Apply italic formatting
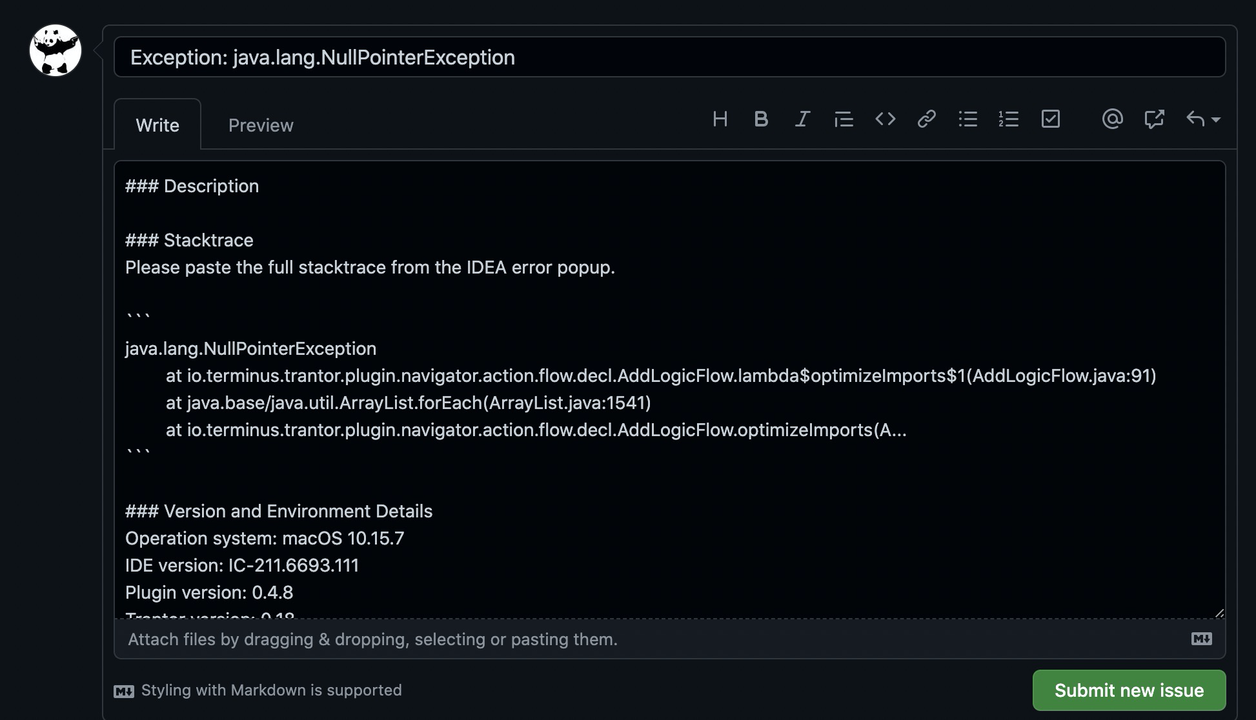This screenshot has width=1256, height=720. click(802, 119)
